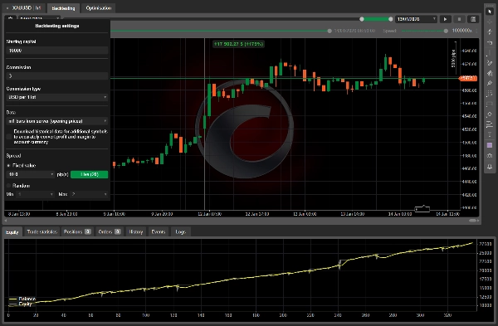Open the Optimisation tab
This screenshot has height=326, width=498.
click(x=99, y=8)
